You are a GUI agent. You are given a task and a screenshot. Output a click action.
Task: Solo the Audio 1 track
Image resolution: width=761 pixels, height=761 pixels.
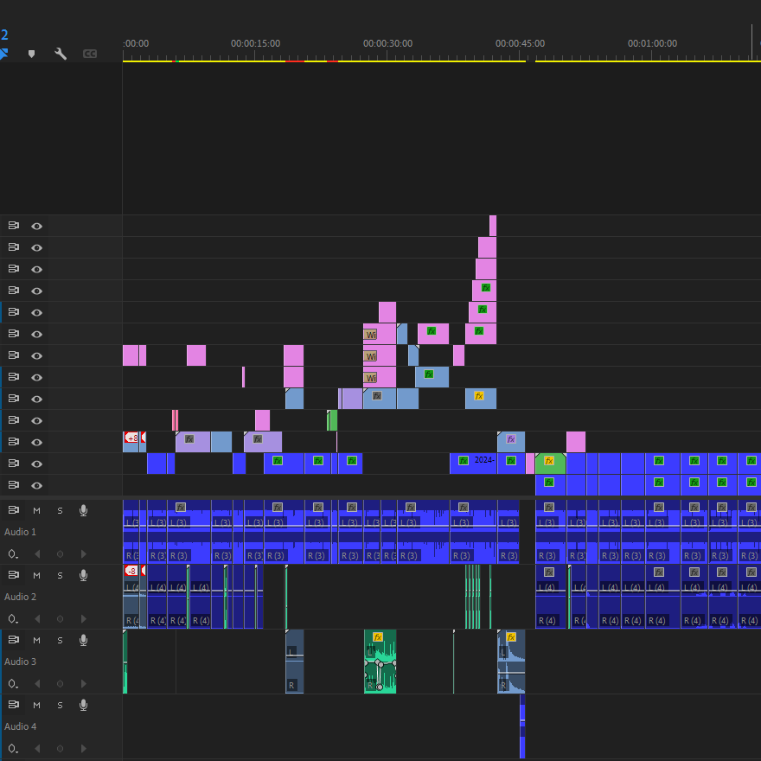(61, 510)
